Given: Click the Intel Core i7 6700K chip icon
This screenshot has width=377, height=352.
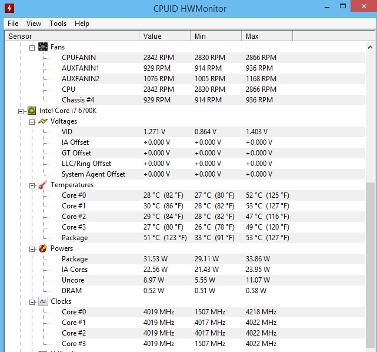Looking at the screenshot, I should (x=32, y=111).
